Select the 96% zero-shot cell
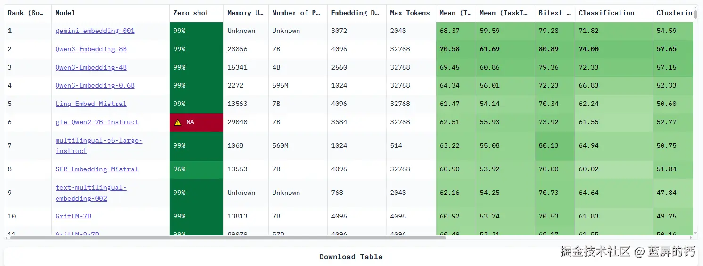This screenshot has height=266, width=703. [x=196, y=169]
